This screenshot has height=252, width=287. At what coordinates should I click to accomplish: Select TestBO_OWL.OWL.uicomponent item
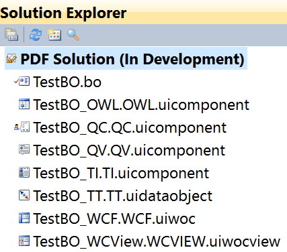tap(141, 105)
